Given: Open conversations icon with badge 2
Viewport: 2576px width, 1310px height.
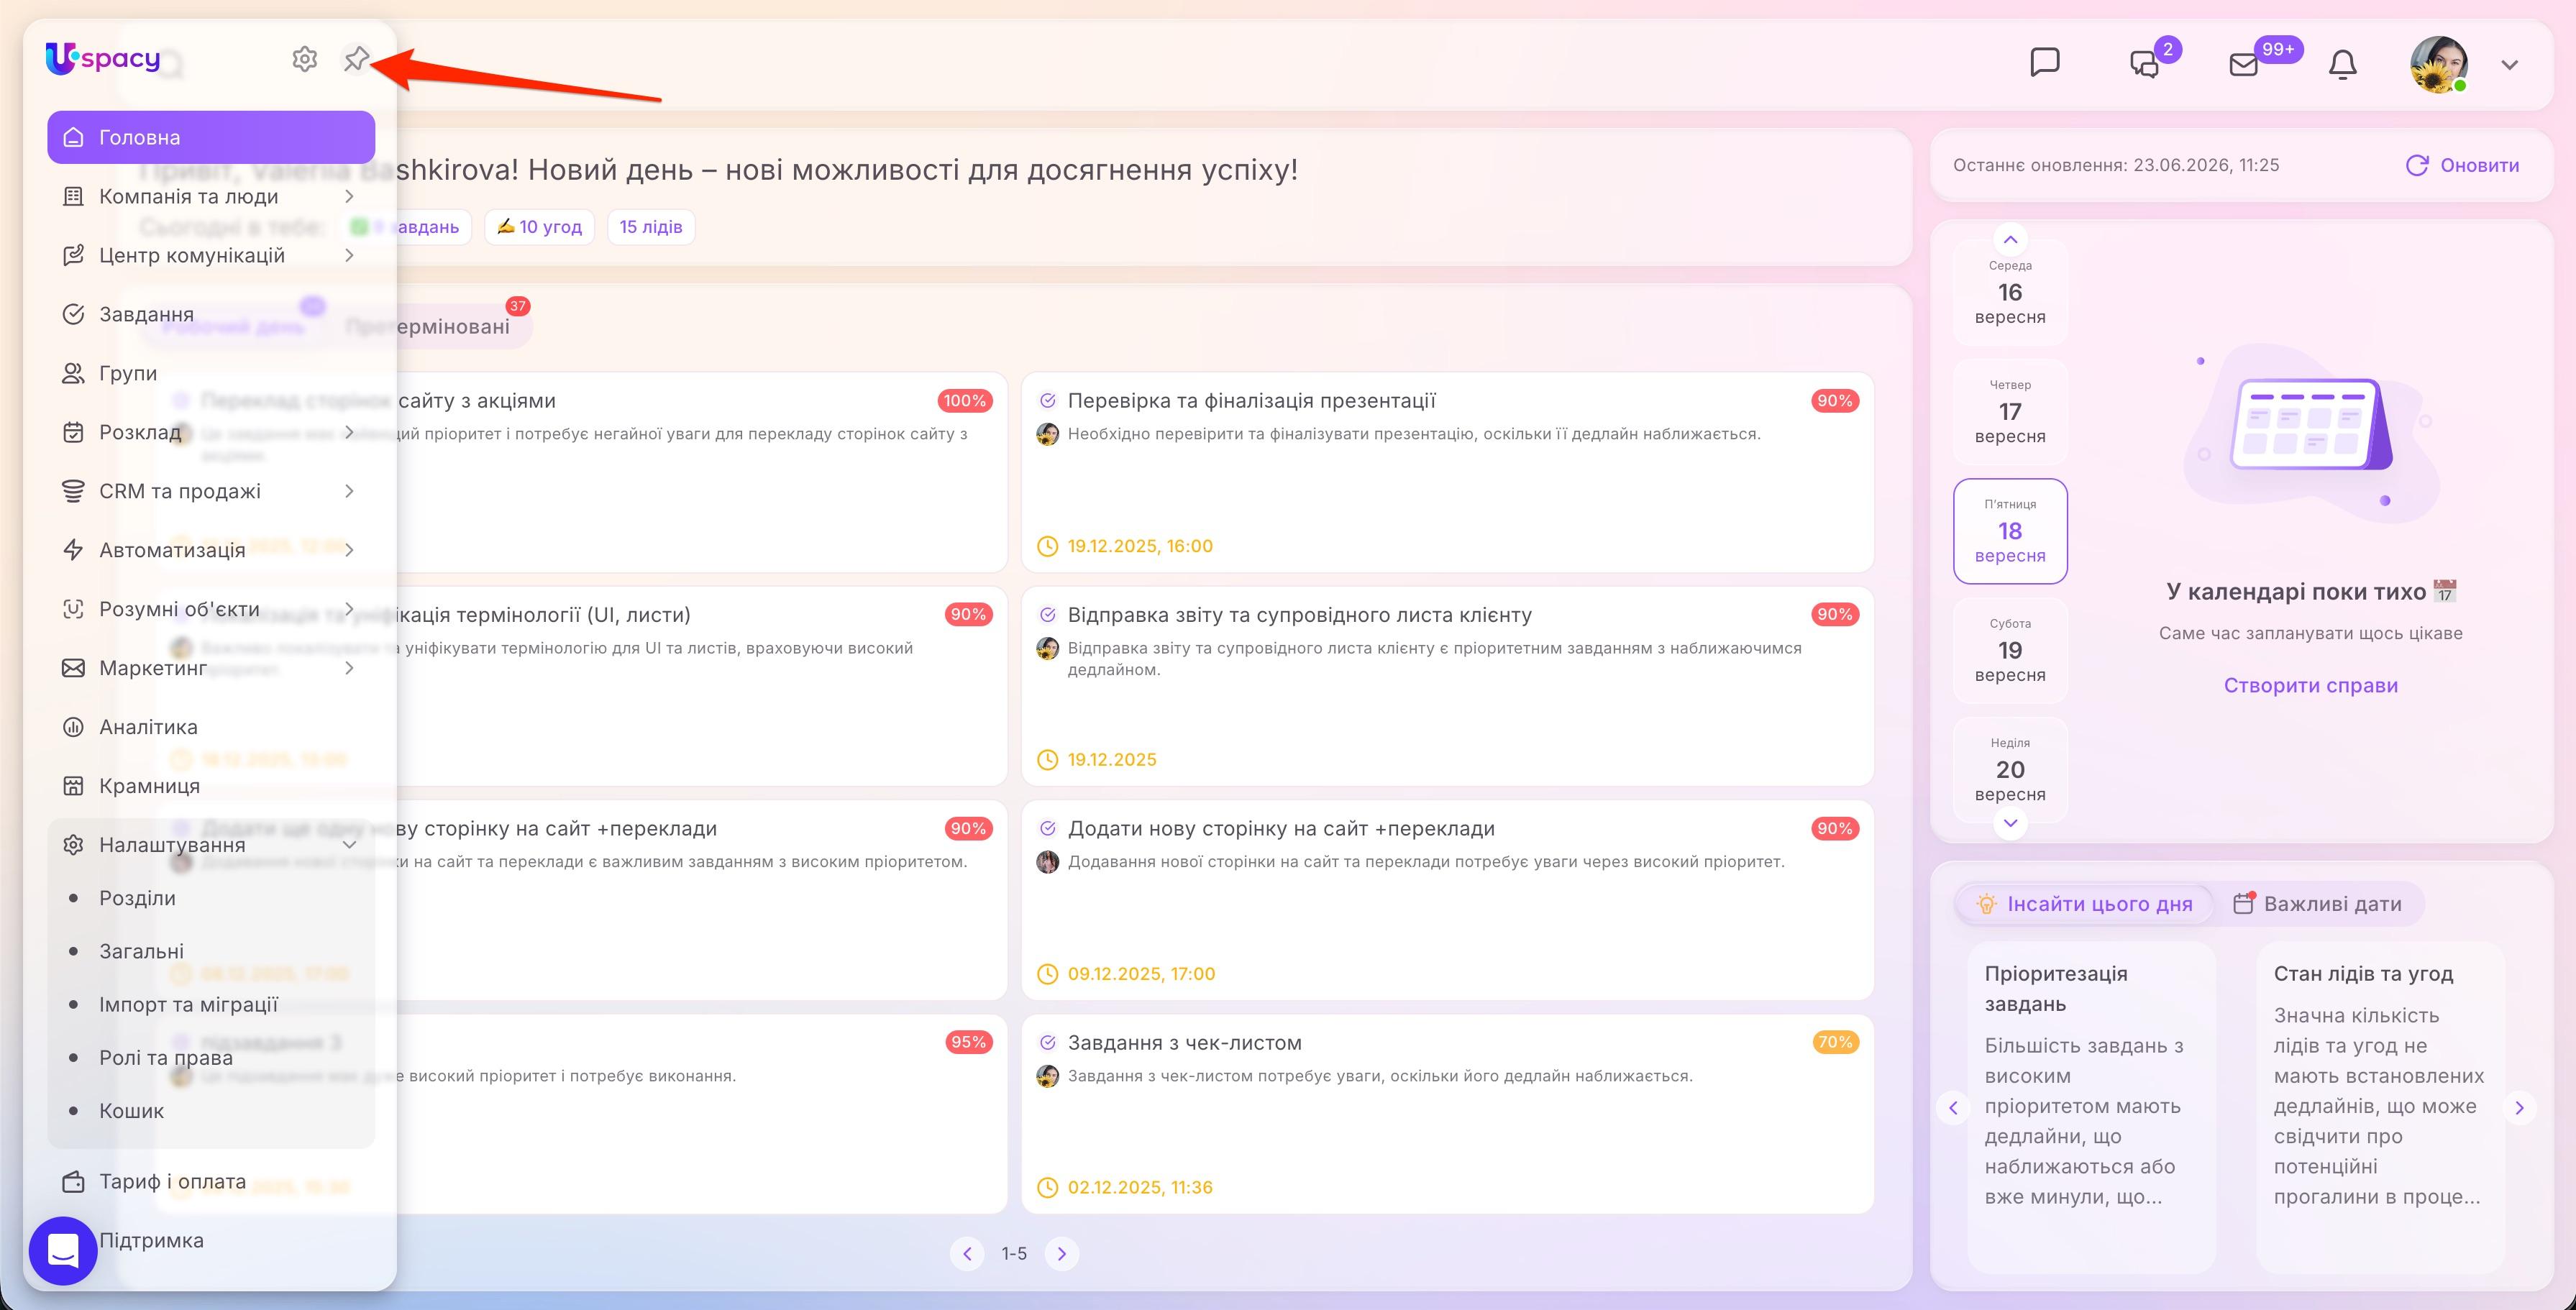Looking at the screenshot, I should click(2145, 64).
